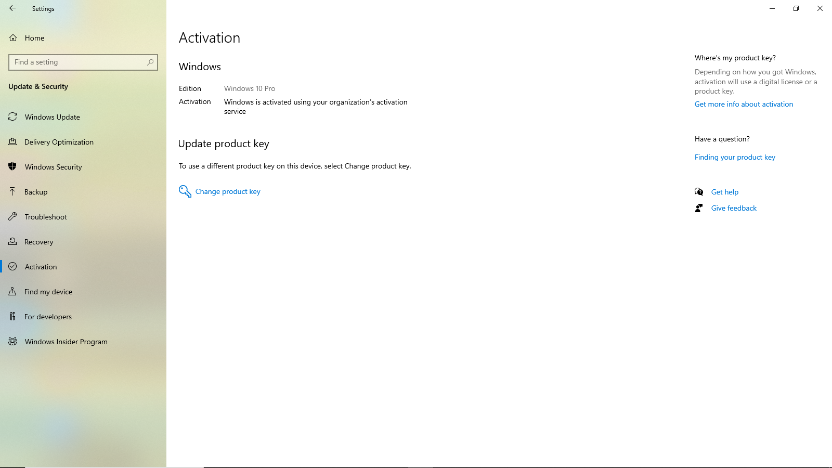Click the Troubleshoot wrench icon
The width and height of the screenshot is (832, 468).
coord(12,216)
